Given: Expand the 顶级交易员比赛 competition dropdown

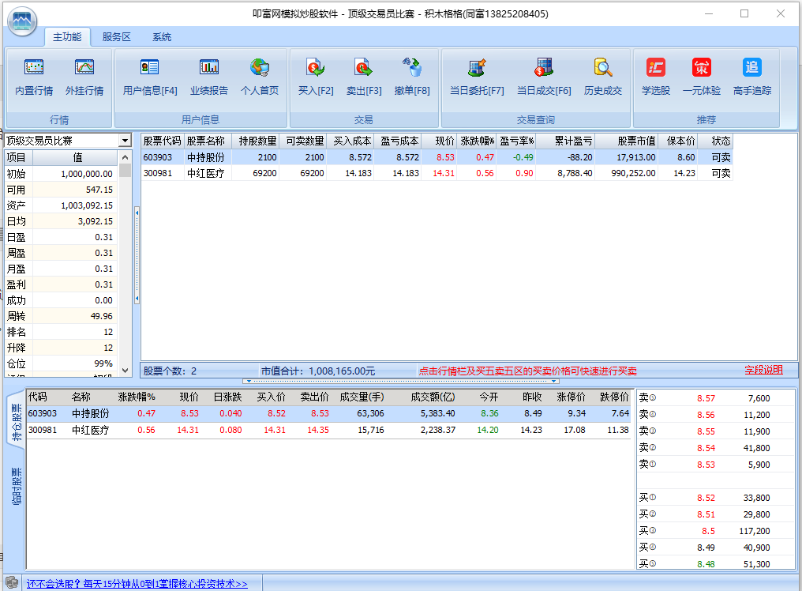Looking at the screenshot, I should tap(125, 141).
